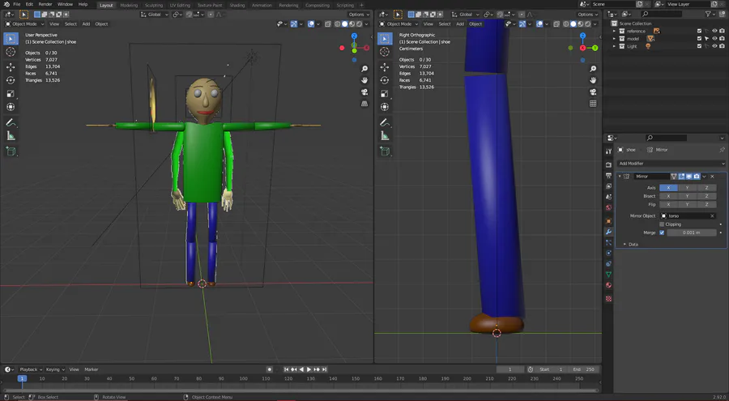
Task: Click the Bisect X button
Action: (x=668, y=196)
